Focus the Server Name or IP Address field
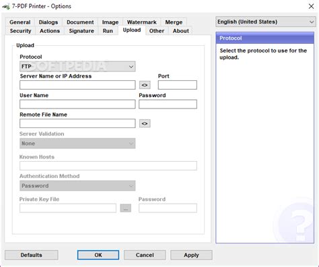The width and height of the screenshot is (319, 267). (x=77, y=85)
